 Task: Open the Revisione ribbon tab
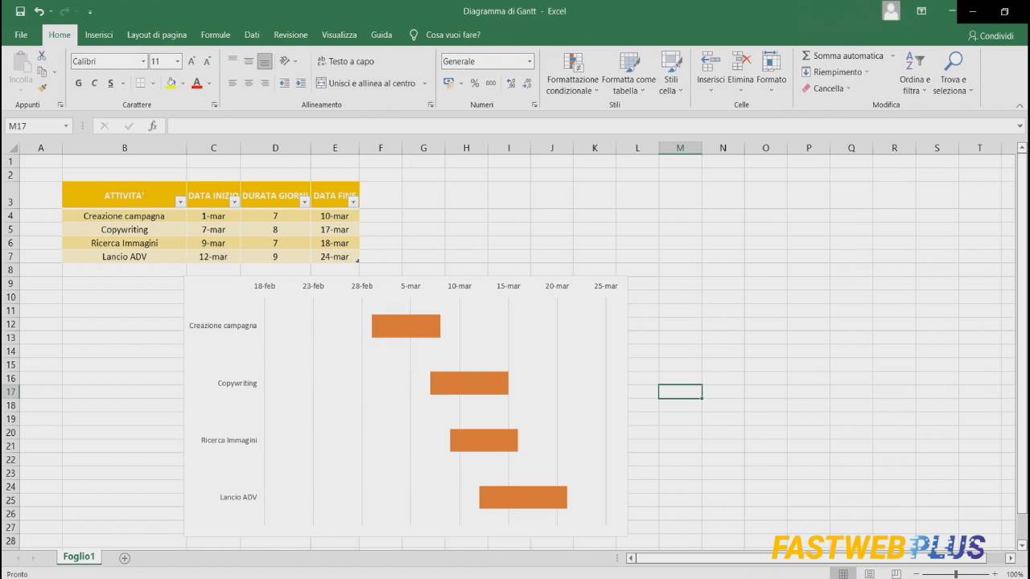[290, 35]
